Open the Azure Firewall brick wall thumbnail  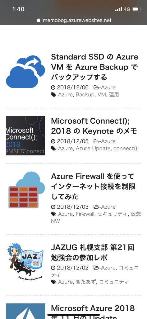pyautogui.click(x=25, y=190)
